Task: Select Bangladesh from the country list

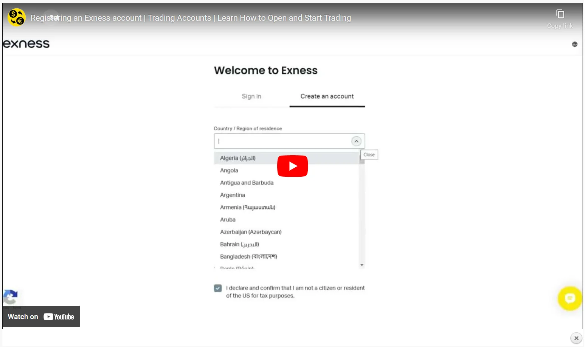Action: (x=248, y=257)
